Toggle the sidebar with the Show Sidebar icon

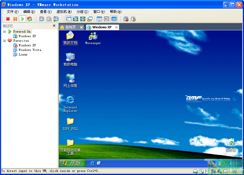[x=69, y=19]
